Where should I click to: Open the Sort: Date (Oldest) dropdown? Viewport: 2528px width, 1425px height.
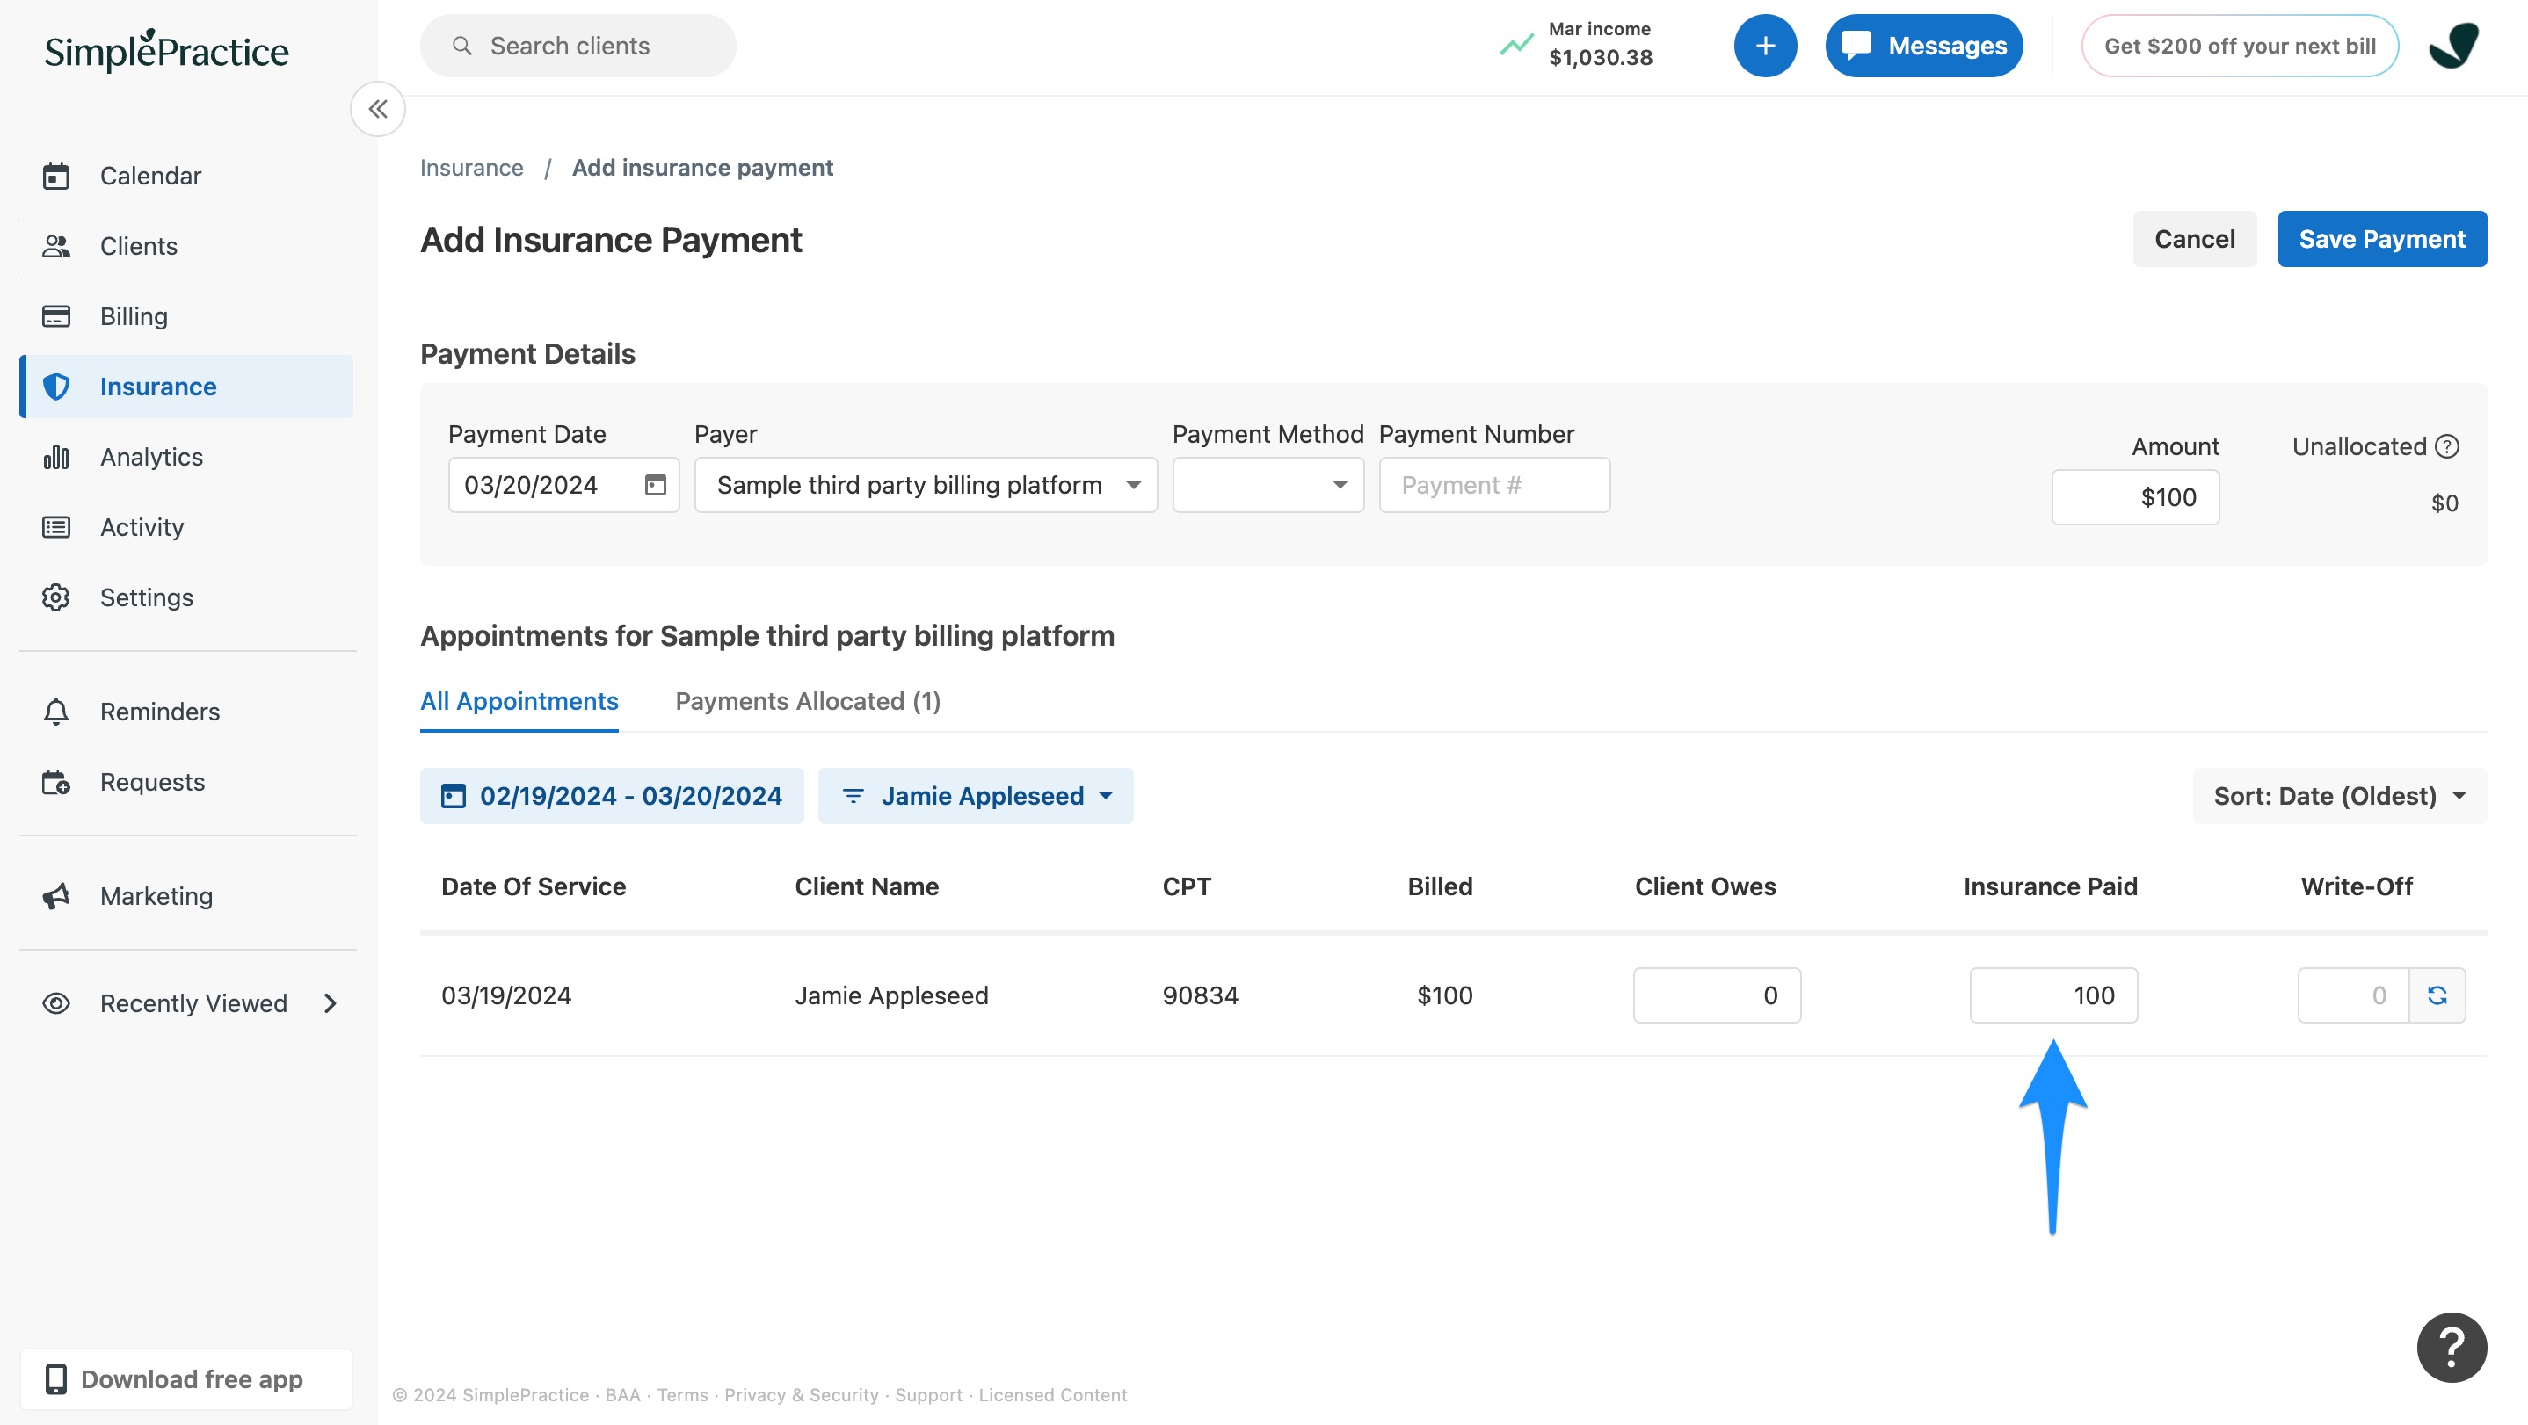point(2340,795)
